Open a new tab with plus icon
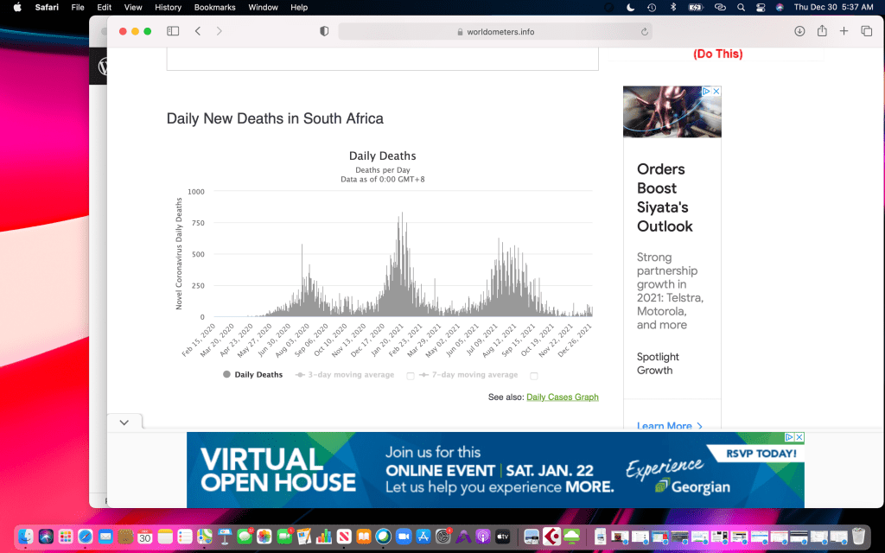The image size is (885, 553). click(x=844, y=31)
